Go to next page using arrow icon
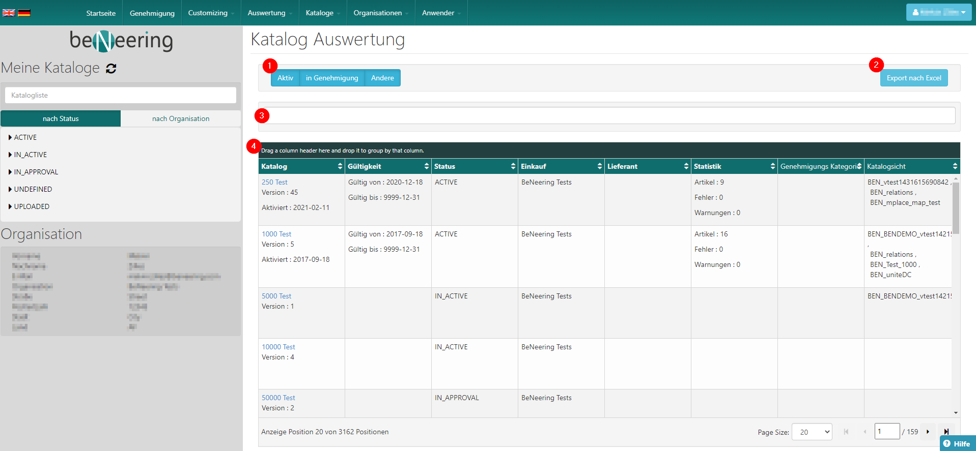Image resolution: width=976 pixels, height=451 pixels. 928,432
